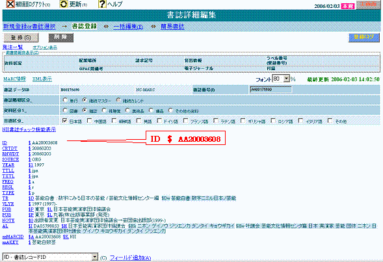
Task: Click the 削除 button
Action: [61, 37]
